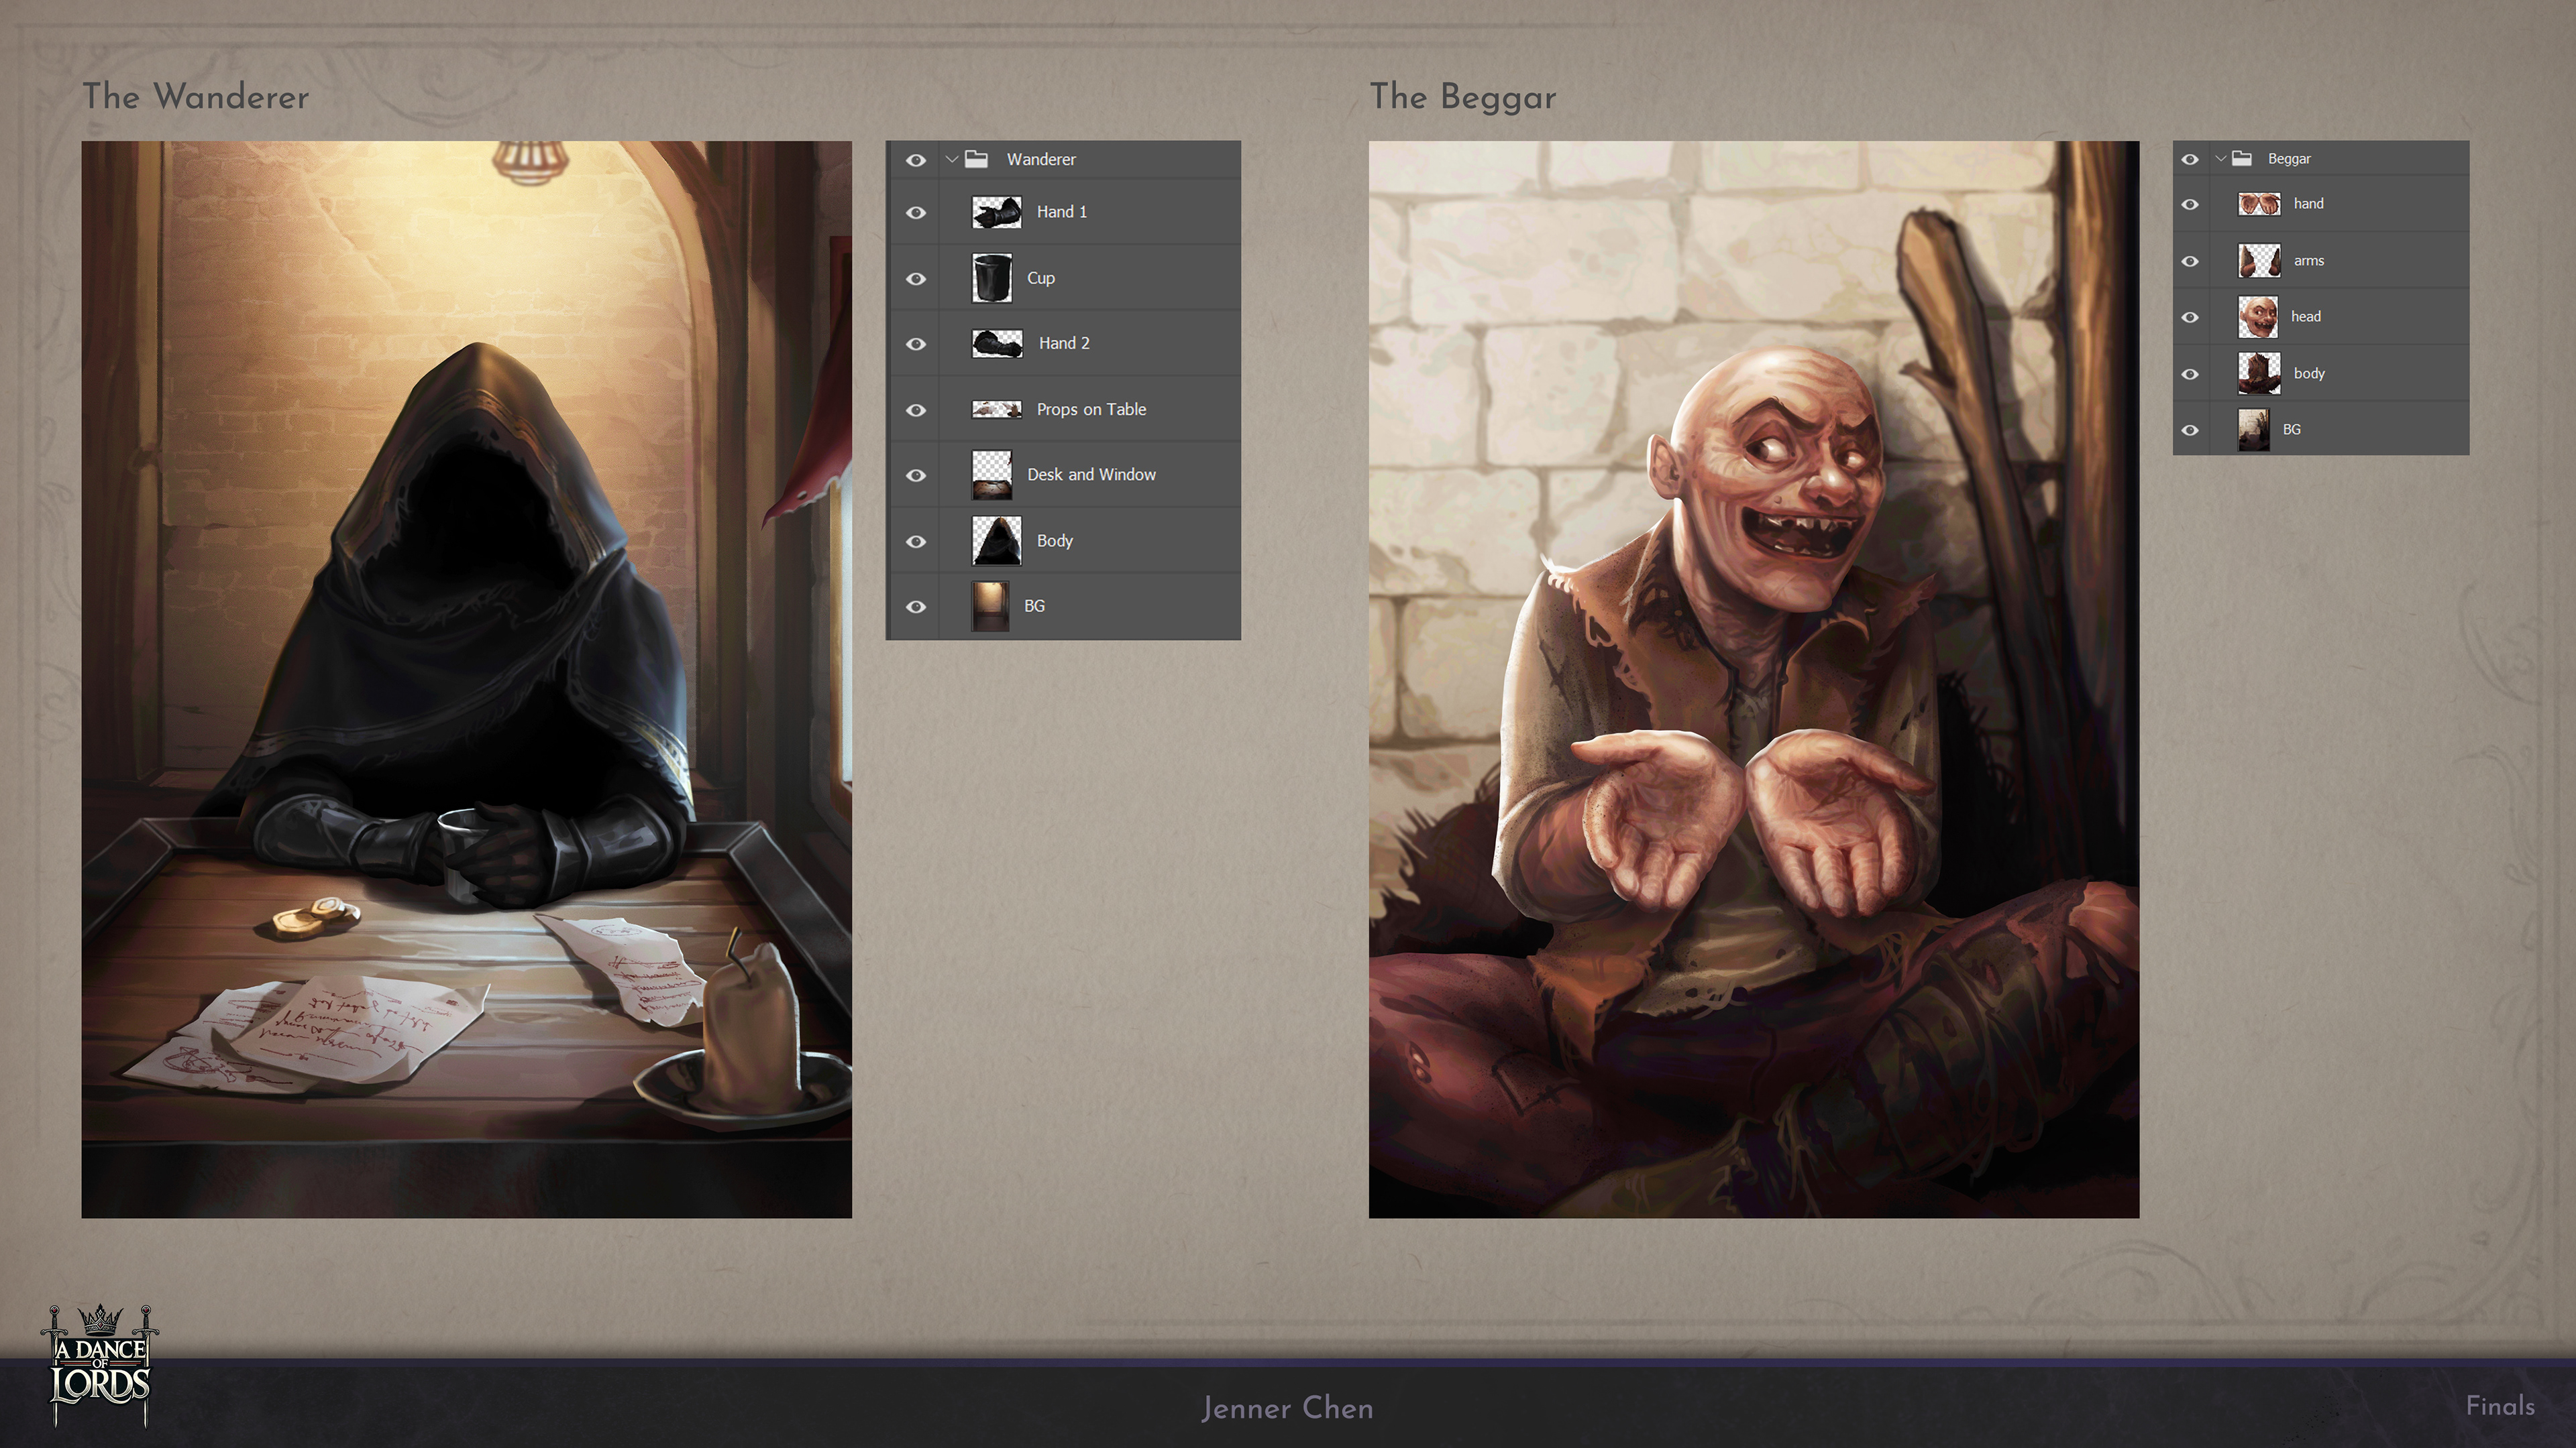Click The Wanderer artwork image
This screenshot has width=2576, height=1448.
[466, 678]
